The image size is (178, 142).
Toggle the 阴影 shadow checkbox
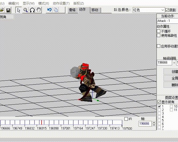click(167, 10)
